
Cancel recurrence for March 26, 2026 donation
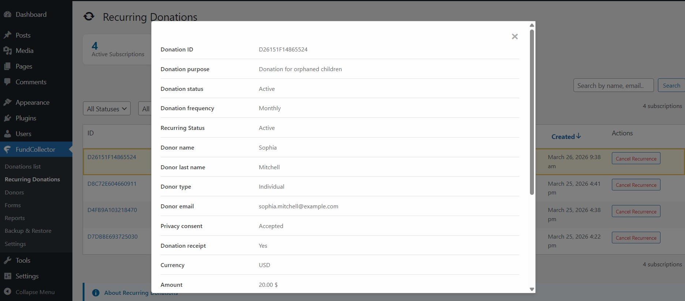pyautogui.click(x=636, y=158)
